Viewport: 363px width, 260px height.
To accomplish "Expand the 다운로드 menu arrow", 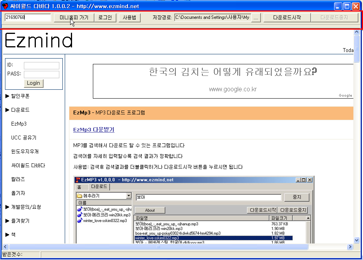I will [x=7, y=110].
